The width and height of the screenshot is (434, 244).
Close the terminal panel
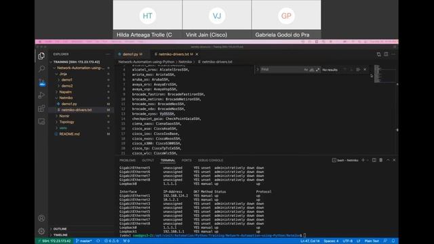(x=394, y=160)
